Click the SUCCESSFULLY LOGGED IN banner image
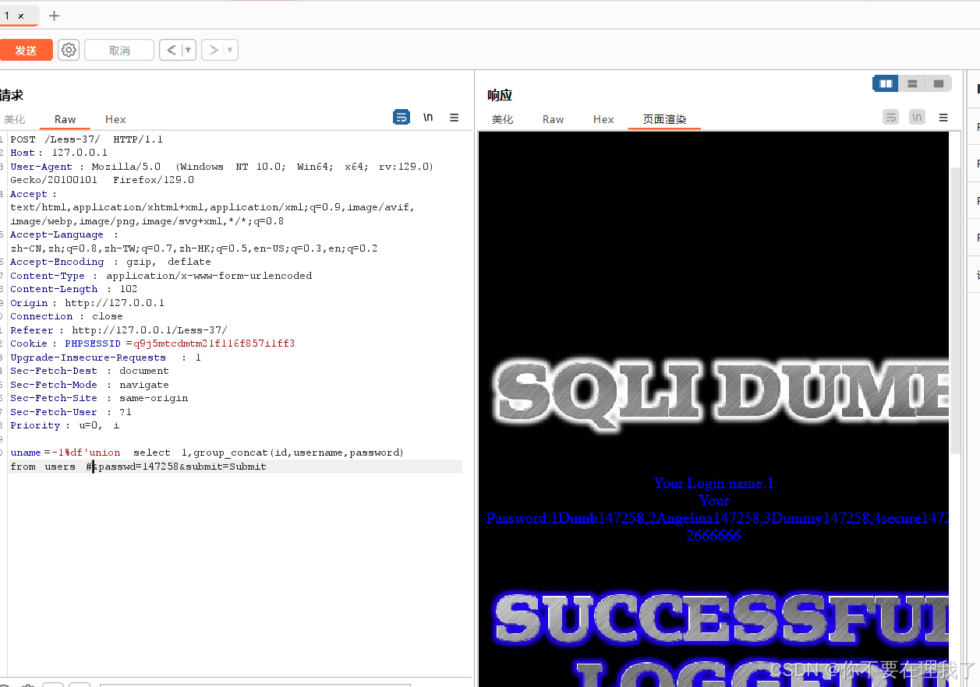This screenshot has height=687, width=980. (721, 639)
